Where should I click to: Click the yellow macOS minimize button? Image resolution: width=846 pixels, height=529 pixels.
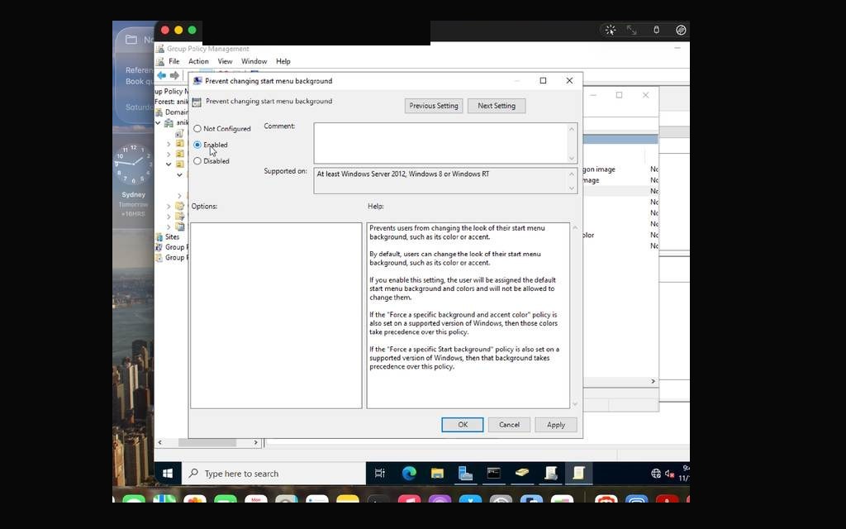[178, 31]
